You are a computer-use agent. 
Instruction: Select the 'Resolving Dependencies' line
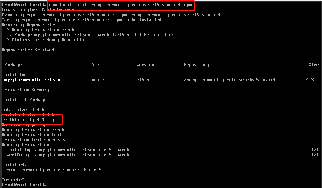point(29,25)
